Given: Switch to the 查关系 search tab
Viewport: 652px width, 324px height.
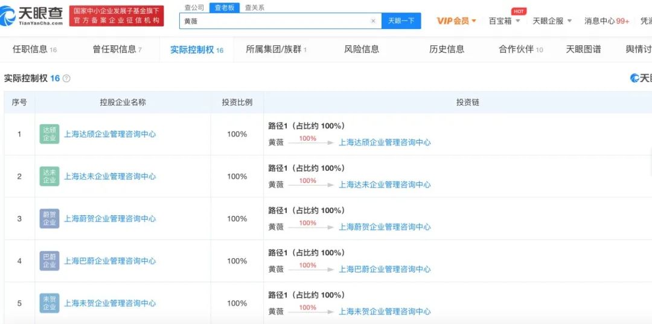Looking at the screenshot, I should (254, 8).
